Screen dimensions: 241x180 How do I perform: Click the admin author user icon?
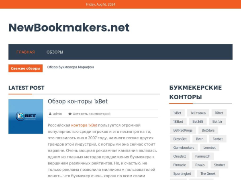point(50,114)
